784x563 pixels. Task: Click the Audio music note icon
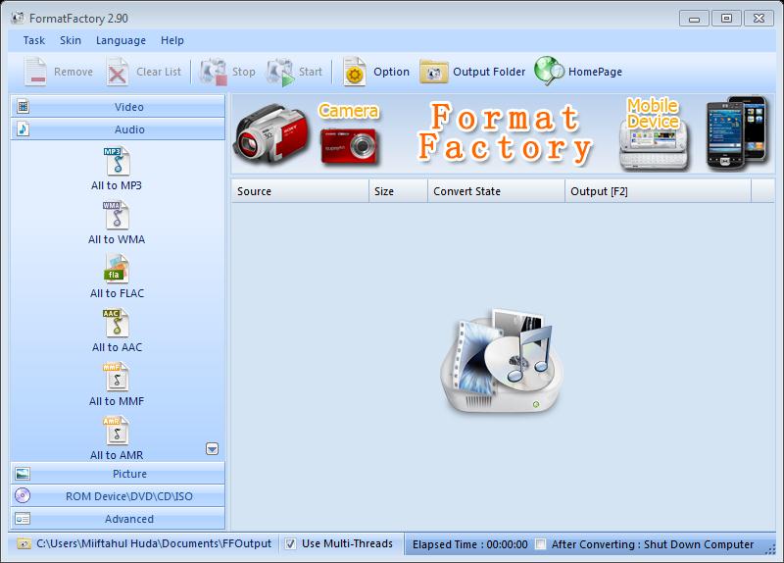[x=23, y=129]
